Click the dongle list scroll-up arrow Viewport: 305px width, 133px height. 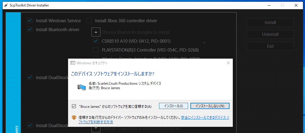(x=204, y=42)
